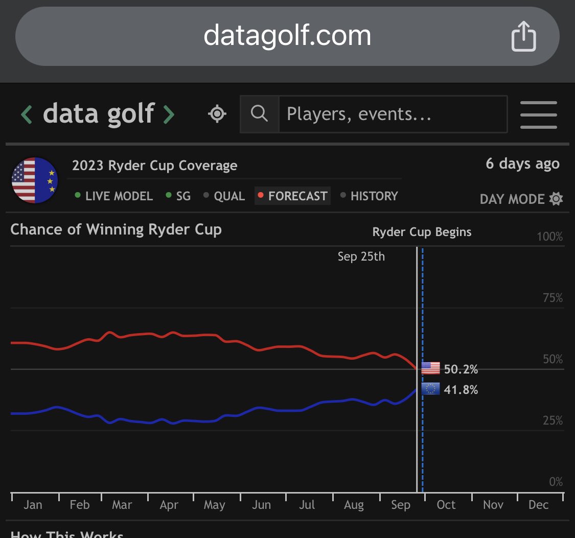Tap the datagolf.com address bar

(x=287, y=36)
